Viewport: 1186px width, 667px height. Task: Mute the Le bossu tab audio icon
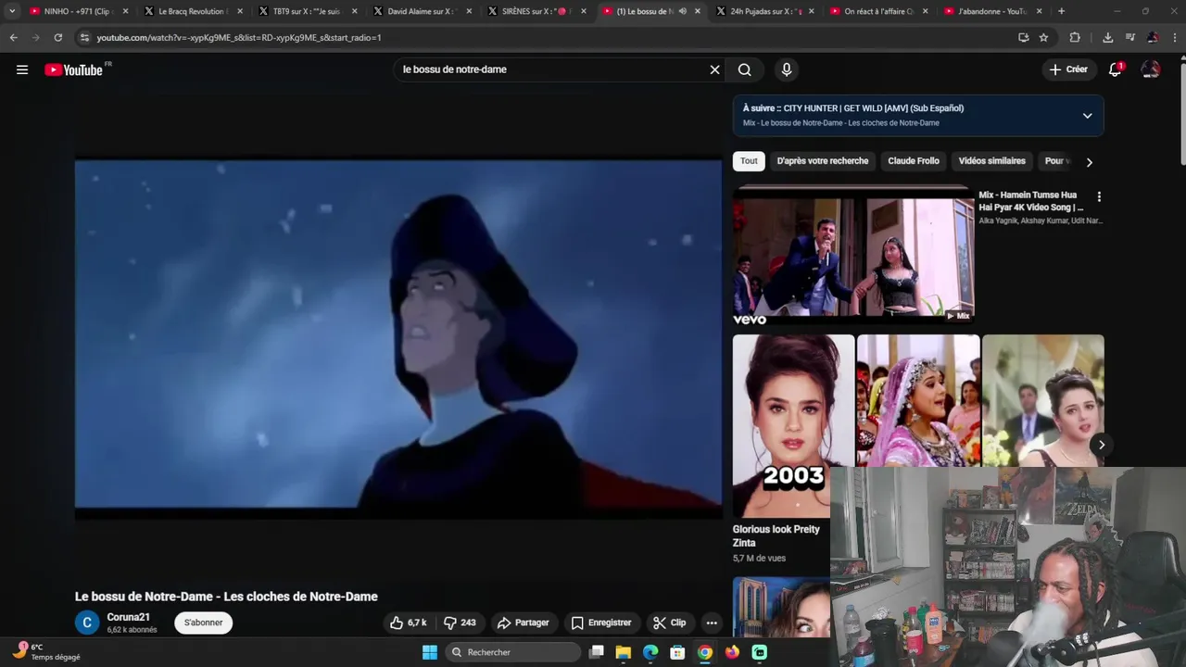click(682, 11)
